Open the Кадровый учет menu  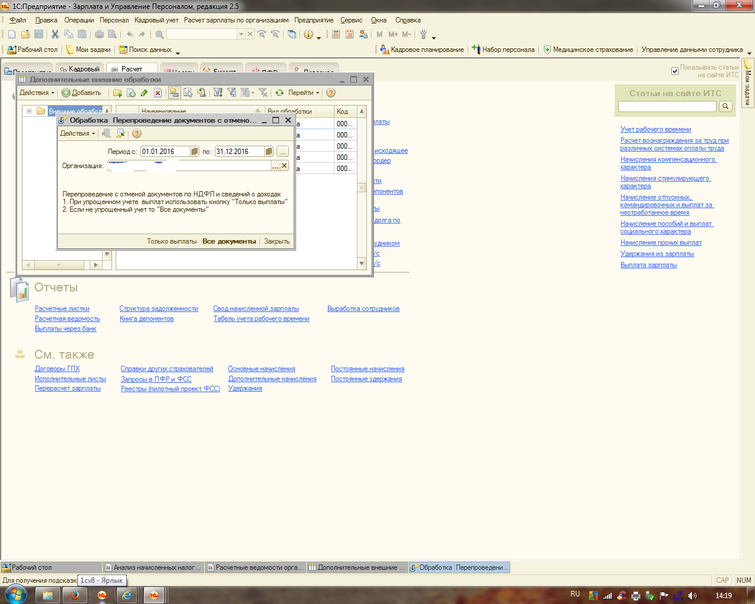(x=156, y=20)
